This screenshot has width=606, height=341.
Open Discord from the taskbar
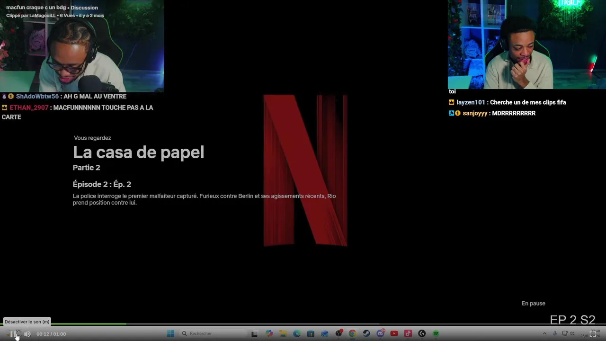click(x=381, y=333)
